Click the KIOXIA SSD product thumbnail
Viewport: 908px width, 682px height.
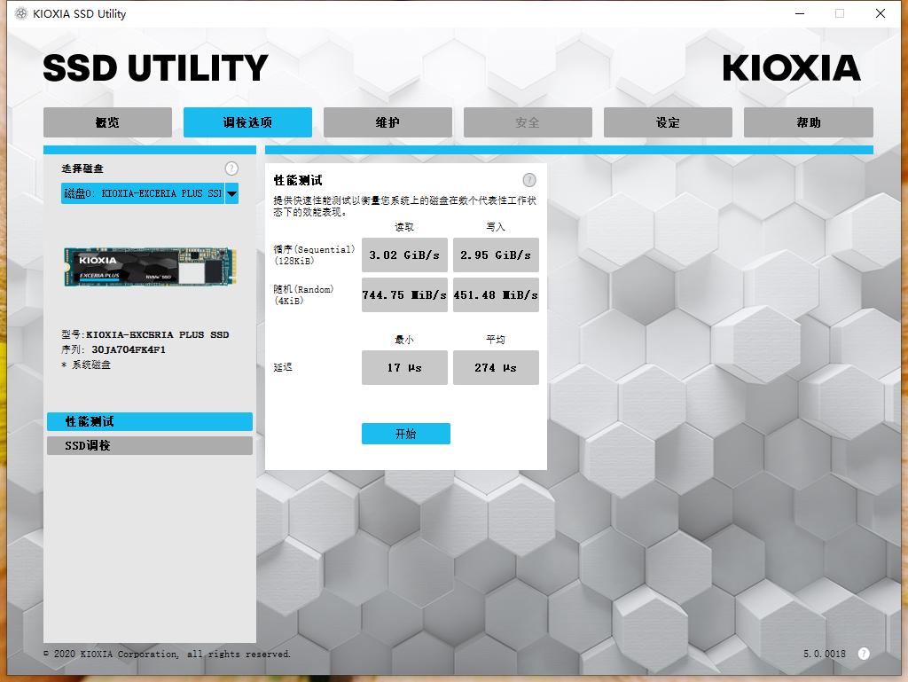(x=150, y=267)
